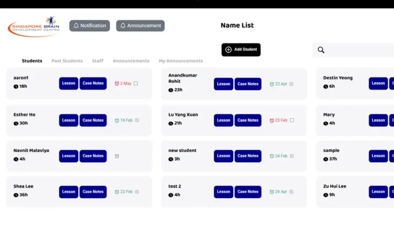The width and height of the screenshot is (394, 230).
Task: Open the Past Students tab
Action: pyautogui.click(x=67, y=61)
